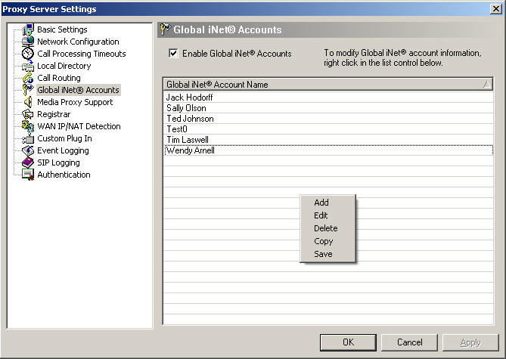Click the Event Logging icon
This screenshot has width=506, height=359.
[28, 150]
